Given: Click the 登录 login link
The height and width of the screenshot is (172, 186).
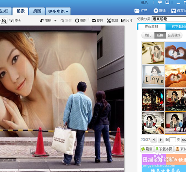Looking at the screenshot, I should point(144,3).
